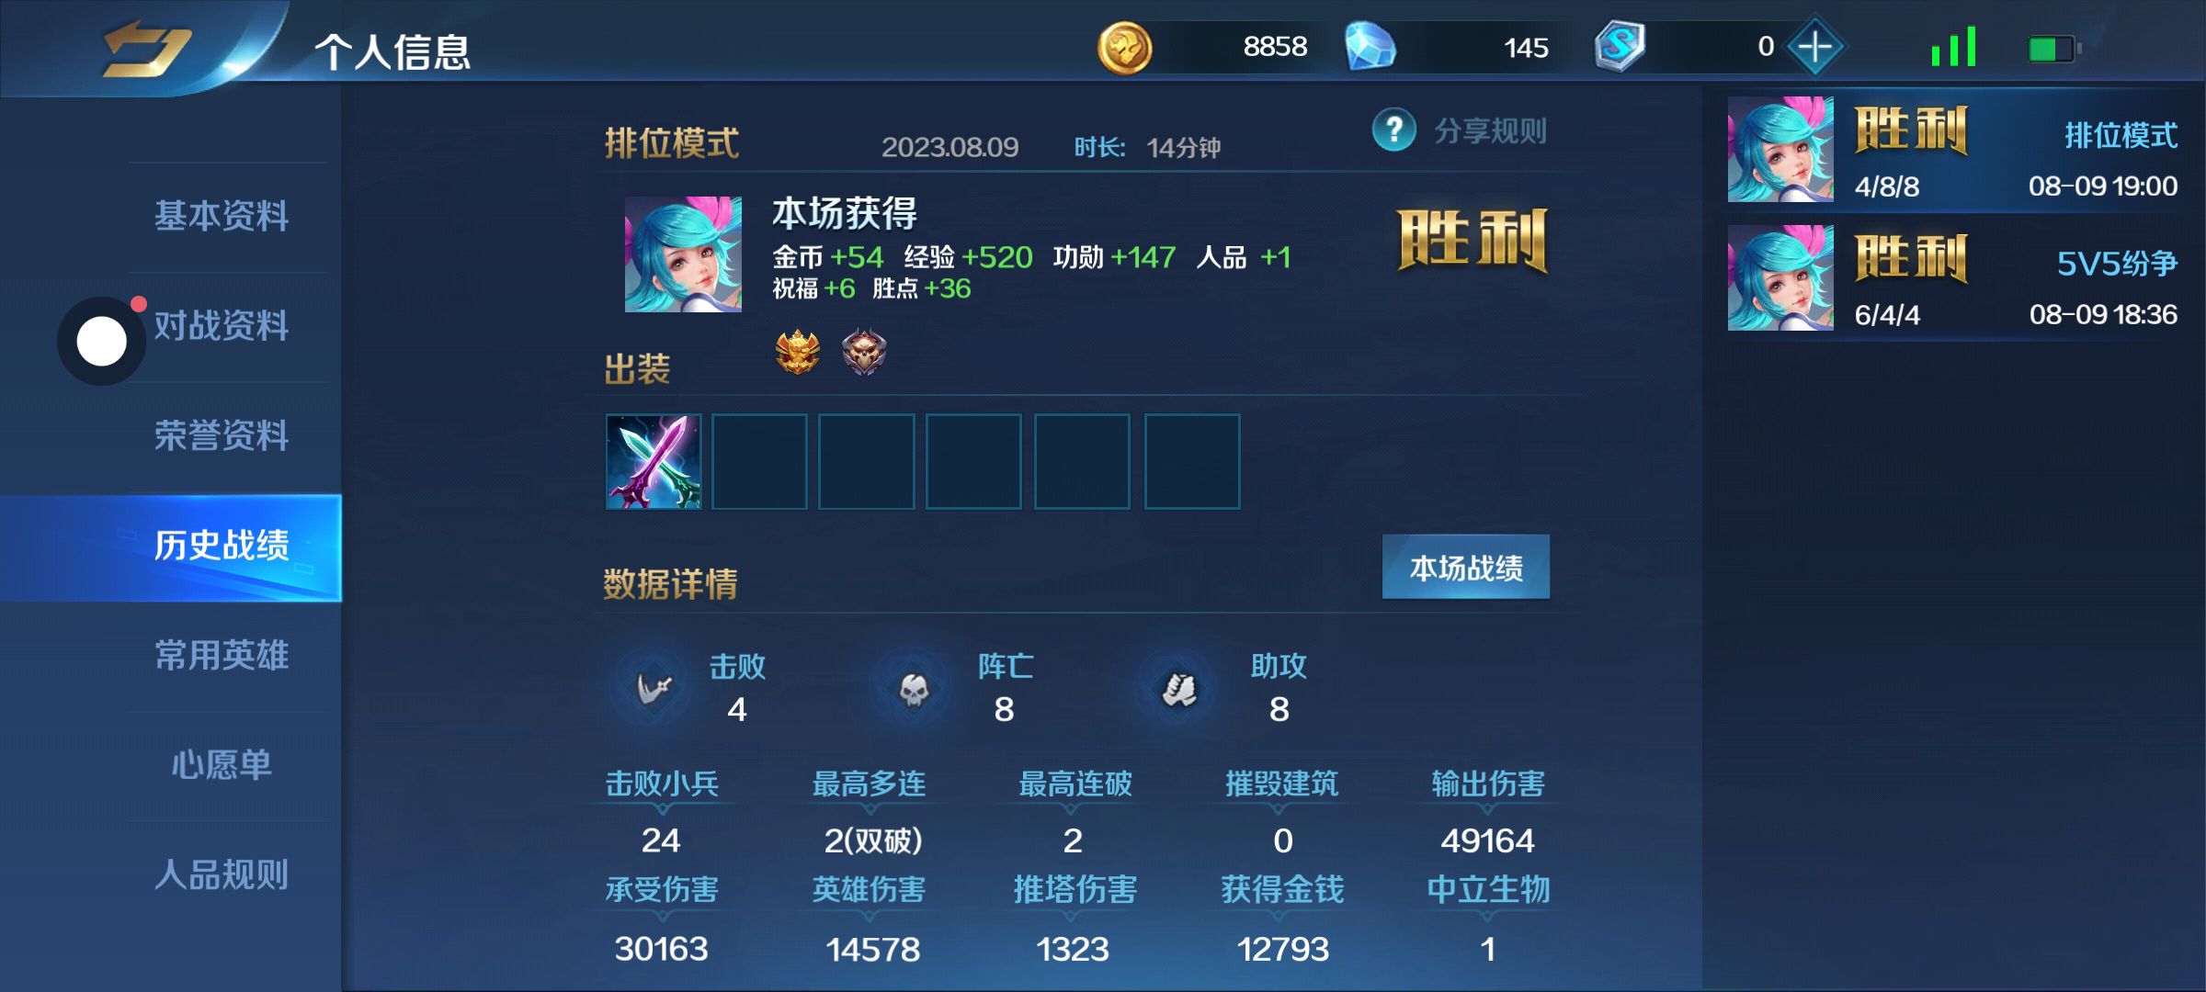Tap the skull medal badge

tap(864, 352)
